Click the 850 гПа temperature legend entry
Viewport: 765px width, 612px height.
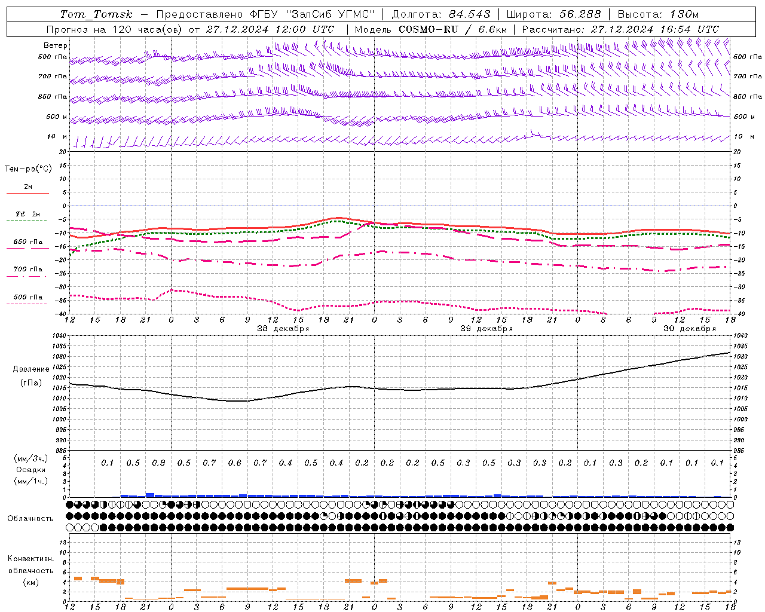click(27, 242)
